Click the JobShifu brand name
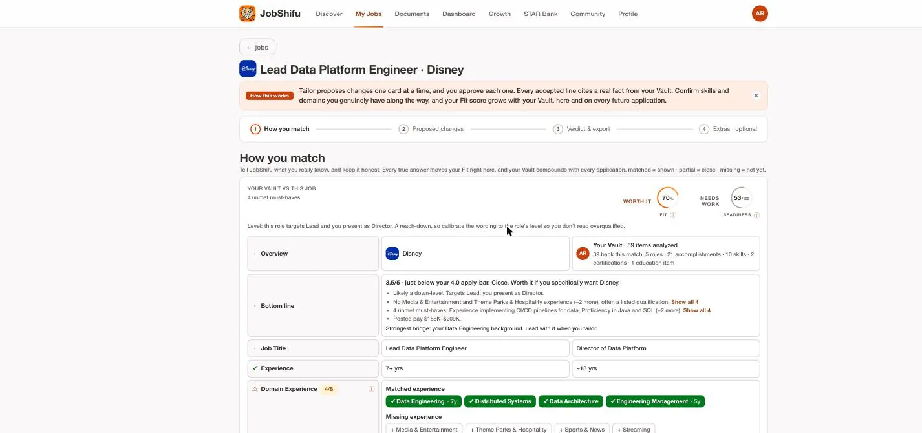The height and width of the screenshot is (433, 922). point(280,14)
